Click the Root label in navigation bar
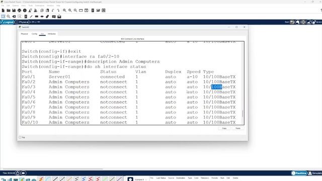 (x=287, y=22)
